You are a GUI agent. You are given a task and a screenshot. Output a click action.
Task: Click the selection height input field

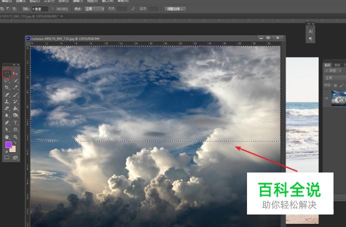(x=153, y=9)
